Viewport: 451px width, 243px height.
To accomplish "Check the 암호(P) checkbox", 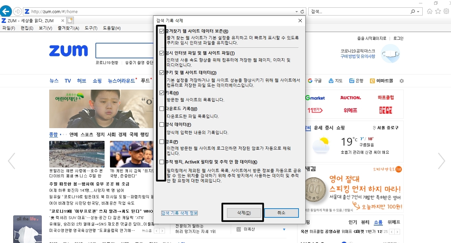I will click(x=162, y=142).
